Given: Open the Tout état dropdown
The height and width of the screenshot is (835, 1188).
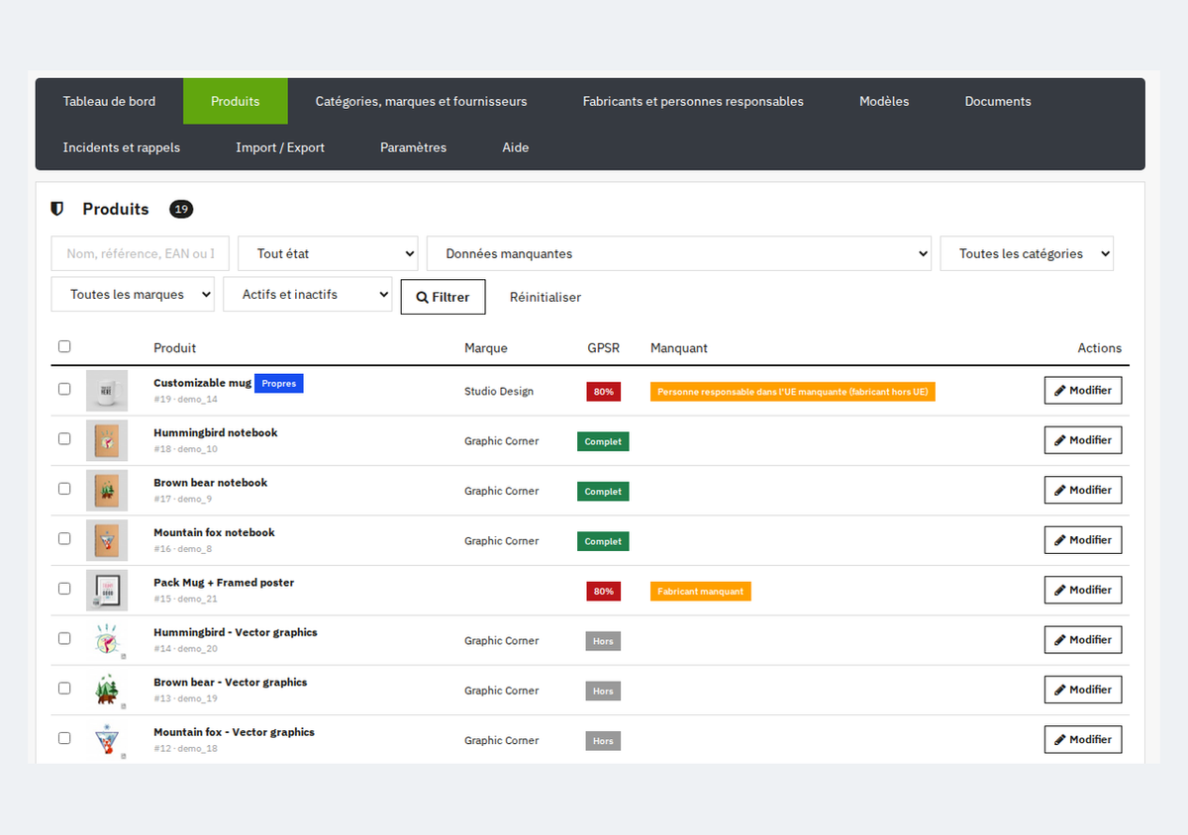Looking at the screenshot, I should tap(328, 253).
